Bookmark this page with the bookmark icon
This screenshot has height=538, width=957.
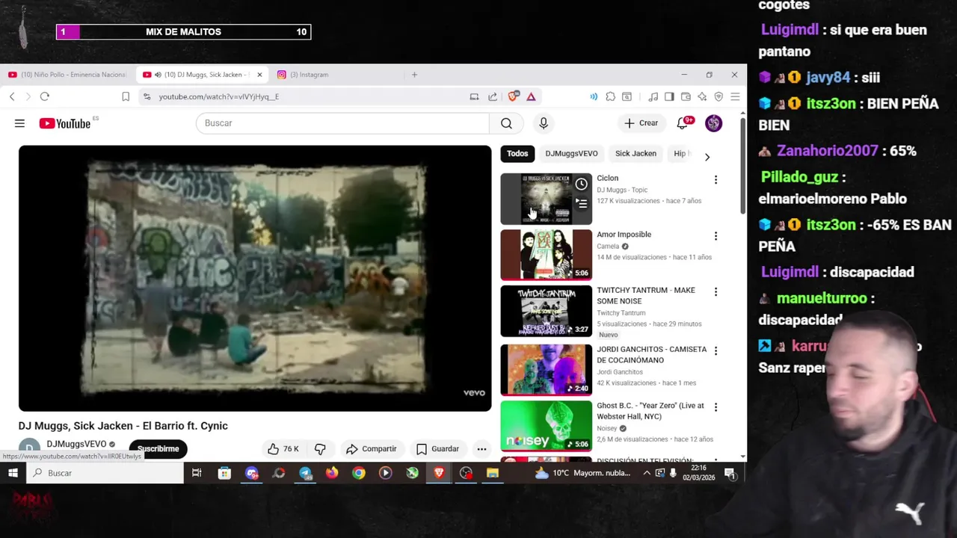tap(126, 96)
